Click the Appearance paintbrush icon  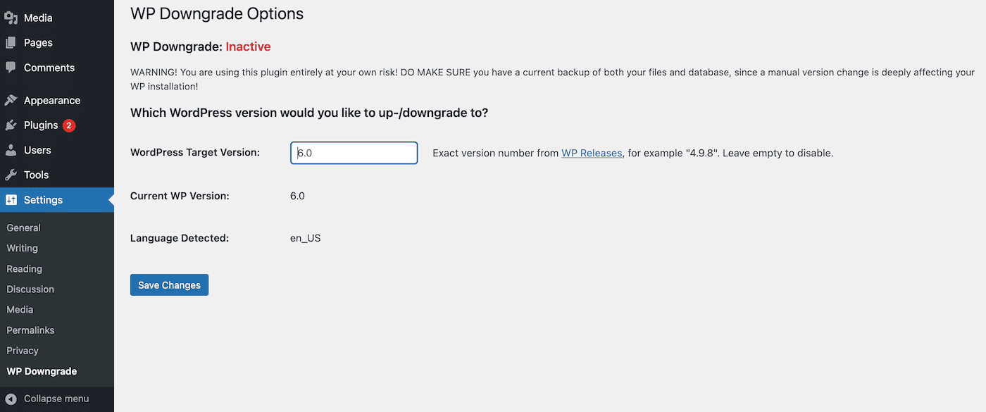tap(11, 100)
